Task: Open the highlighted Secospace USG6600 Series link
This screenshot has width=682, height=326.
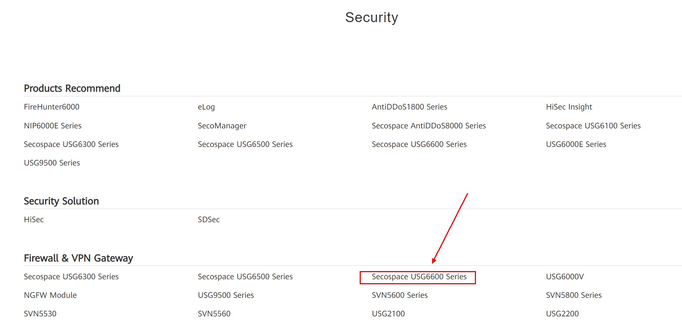Action: click(419, 276)
